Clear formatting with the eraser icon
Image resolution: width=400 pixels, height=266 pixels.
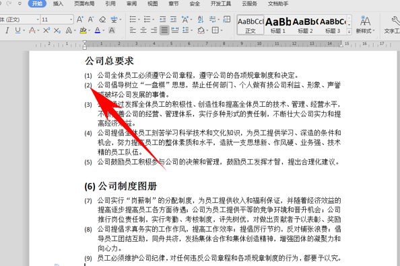[102, 19]
